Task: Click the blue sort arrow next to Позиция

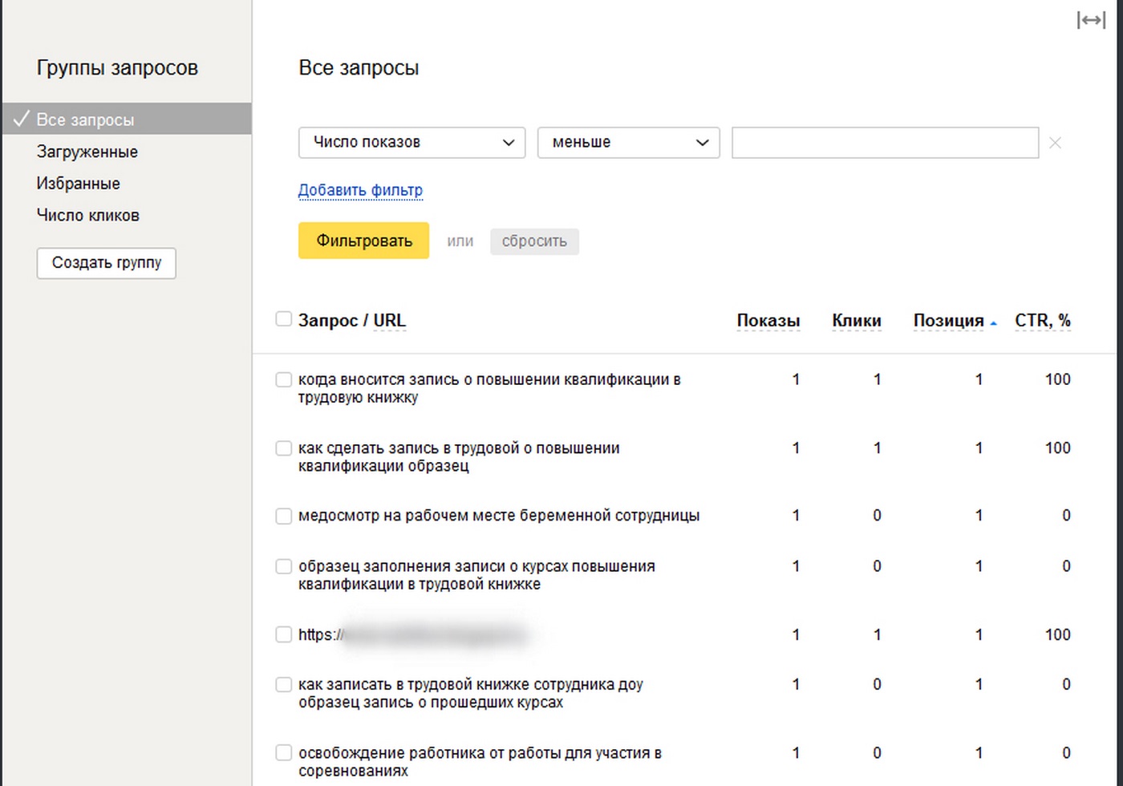Action: point(993,322)
